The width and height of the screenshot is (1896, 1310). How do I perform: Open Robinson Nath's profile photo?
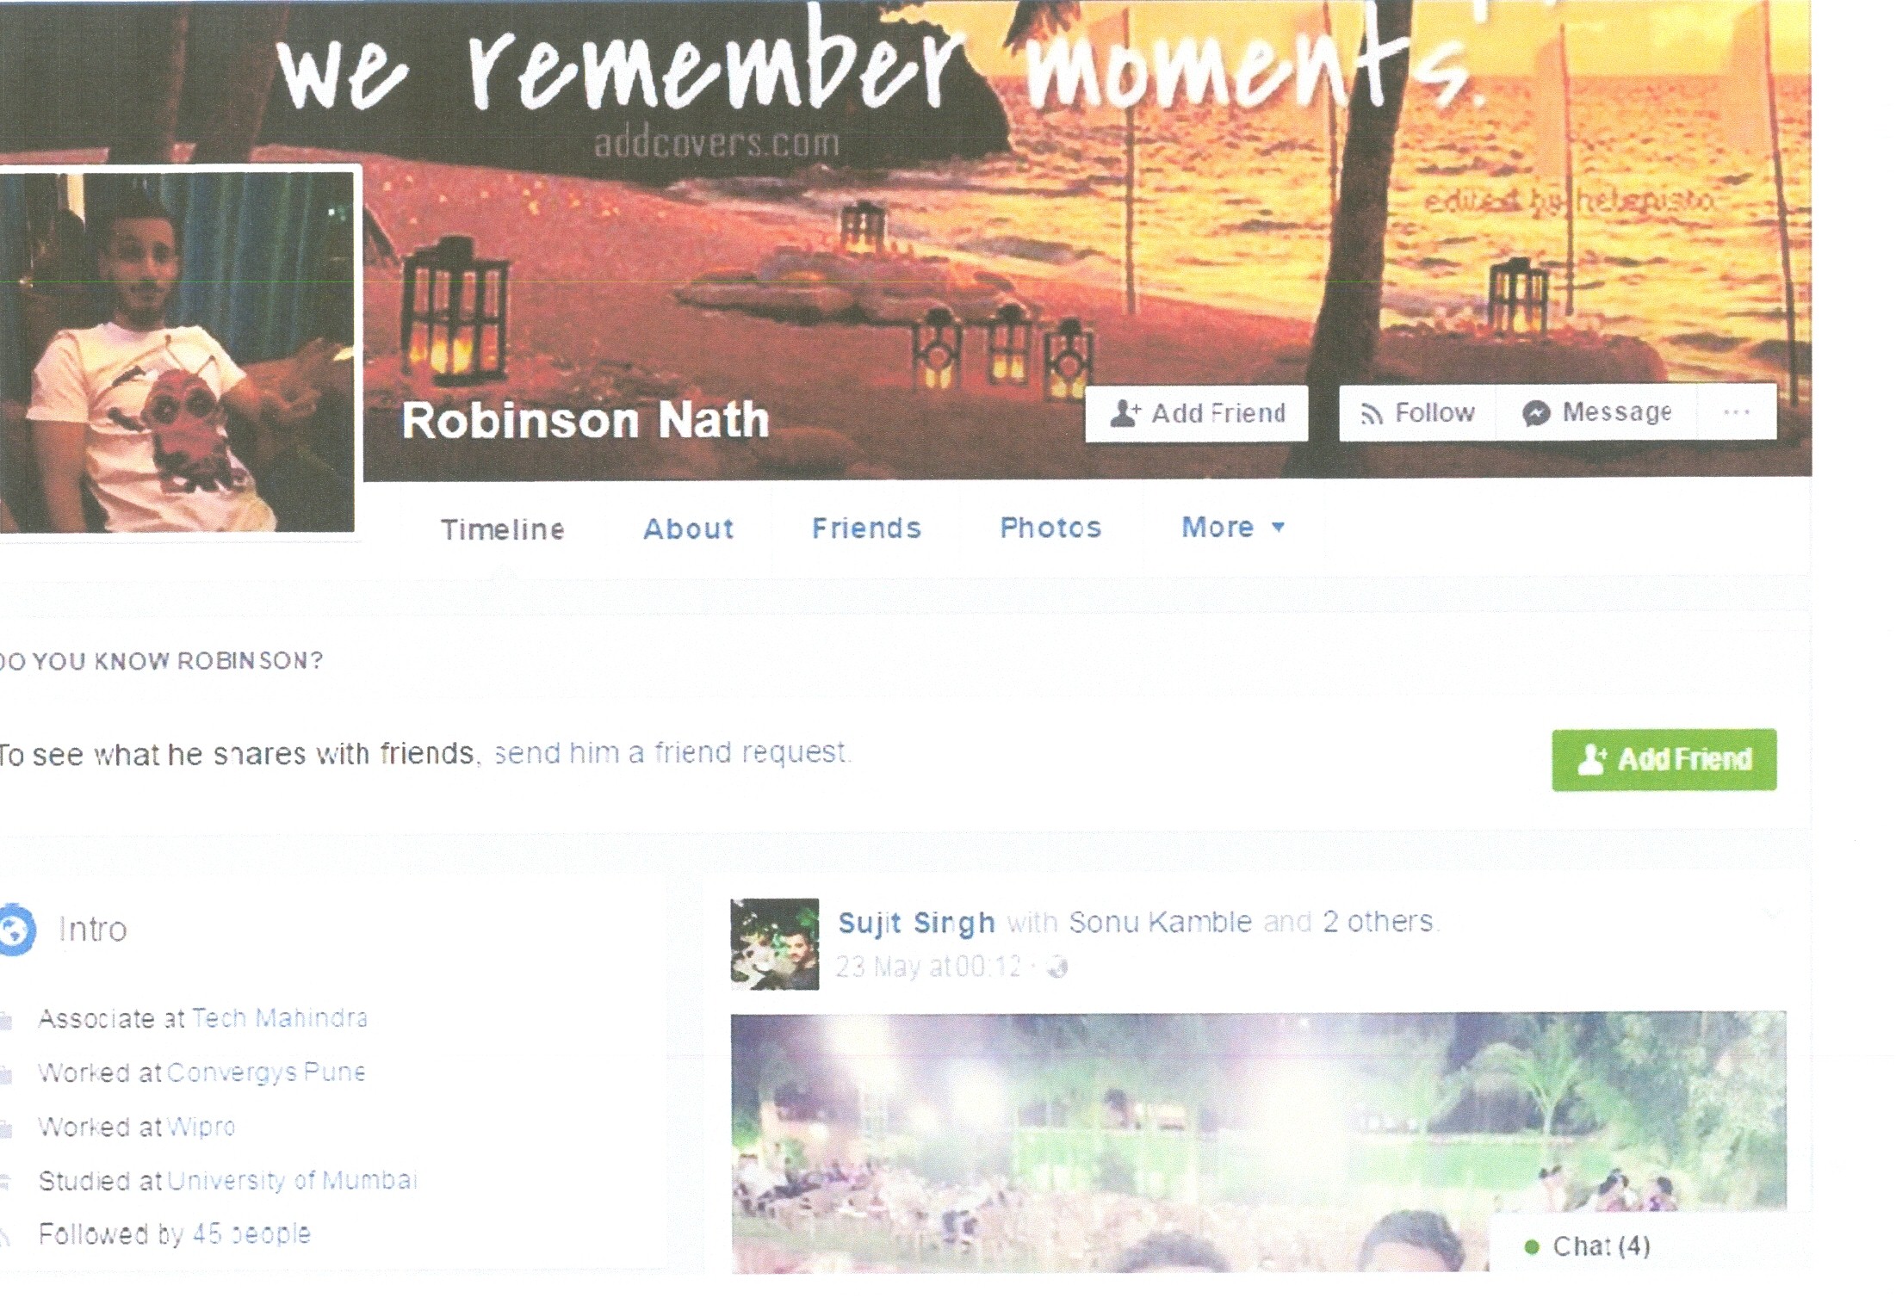pos(177,351)
